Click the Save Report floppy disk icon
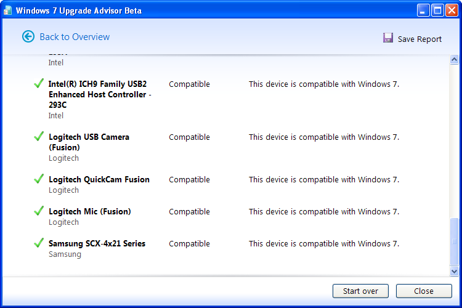Image resolution: width=462 pixels, height=308 pixels. tap(387, 38)
